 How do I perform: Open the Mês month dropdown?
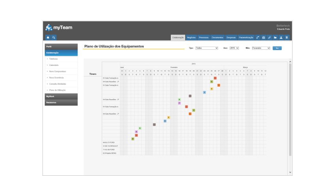(261, 48)
